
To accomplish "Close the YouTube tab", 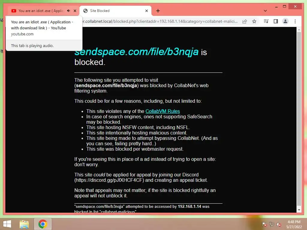I will click(x=75, y=11).
